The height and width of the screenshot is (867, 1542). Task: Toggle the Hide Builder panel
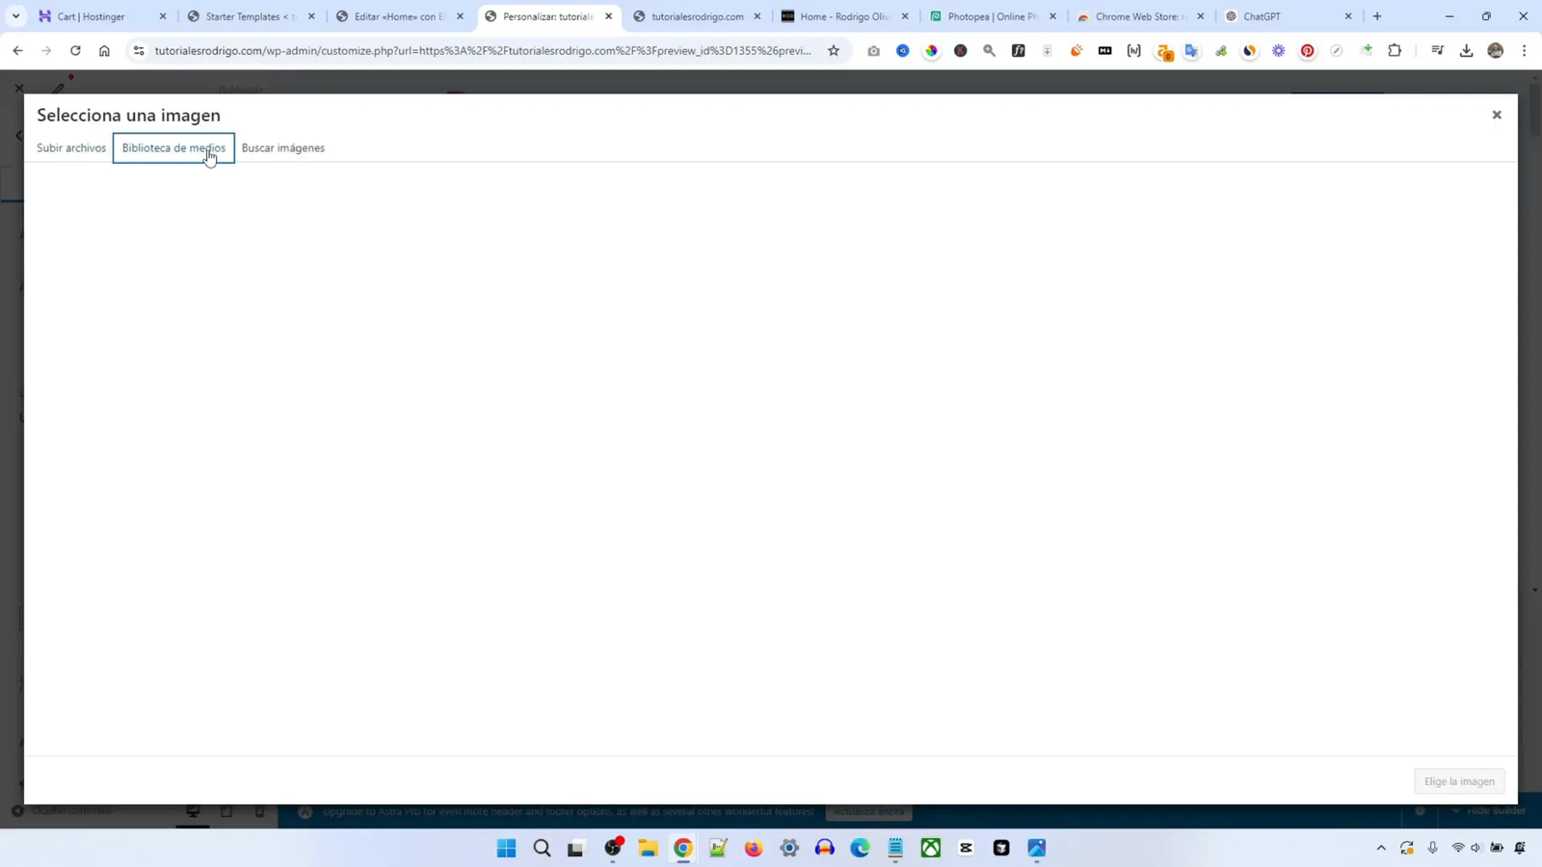coord(1497,811)
